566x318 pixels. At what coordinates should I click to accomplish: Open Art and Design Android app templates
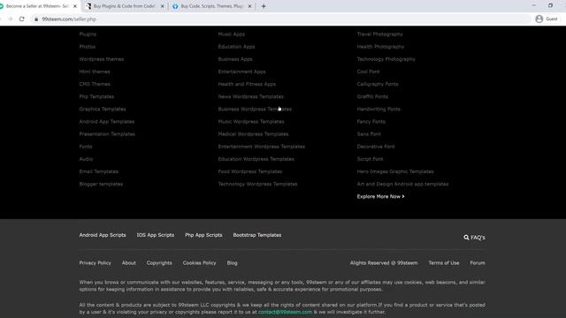point(403,185)
